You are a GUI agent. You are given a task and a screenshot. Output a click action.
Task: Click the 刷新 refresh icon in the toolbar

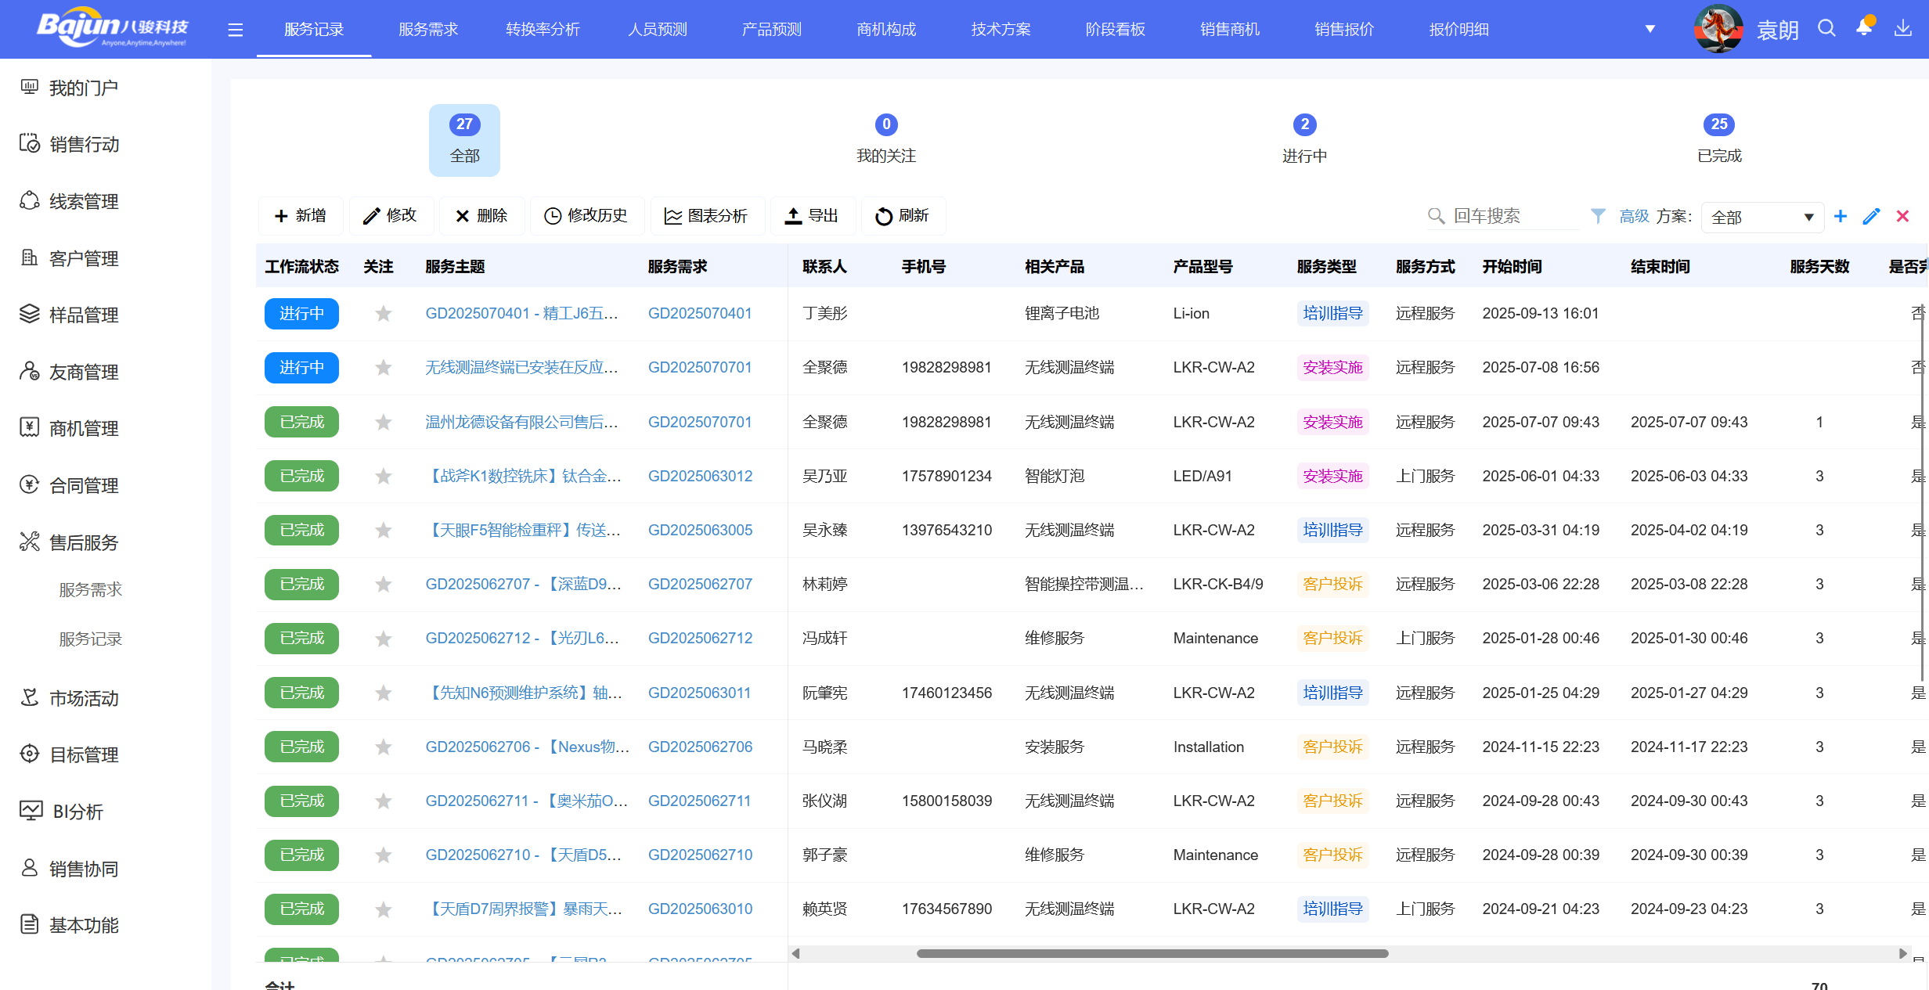[x=903, y=216]
